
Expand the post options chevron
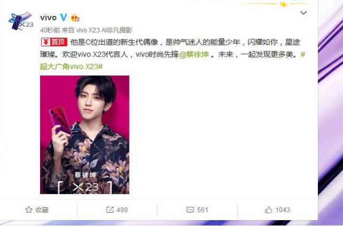pyautogui.click(x=303, y=13)
